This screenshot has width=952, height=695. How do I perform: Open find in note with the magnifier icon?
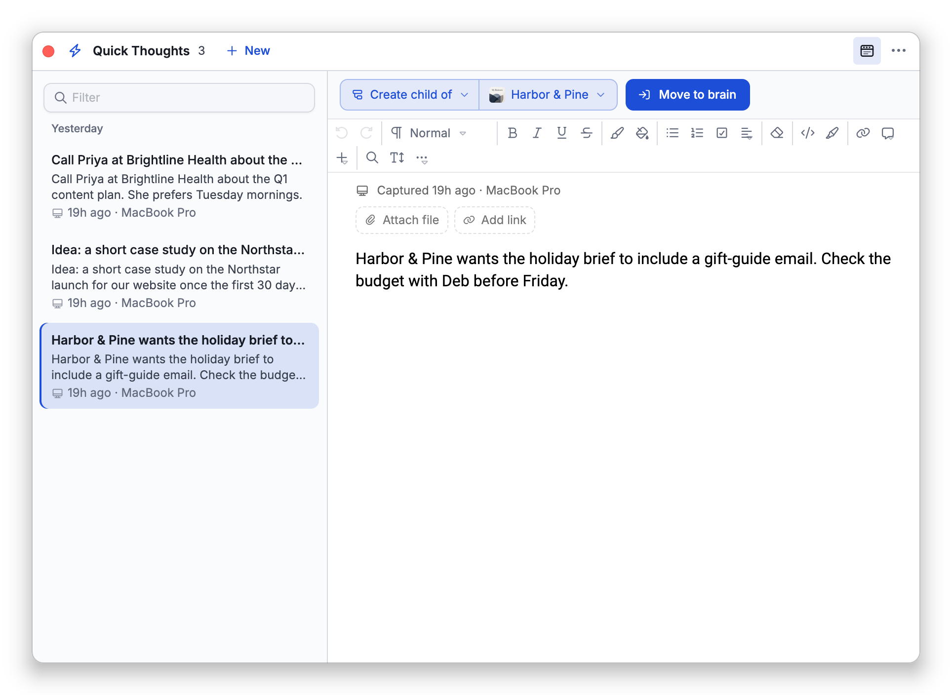(x=372, y=158)
